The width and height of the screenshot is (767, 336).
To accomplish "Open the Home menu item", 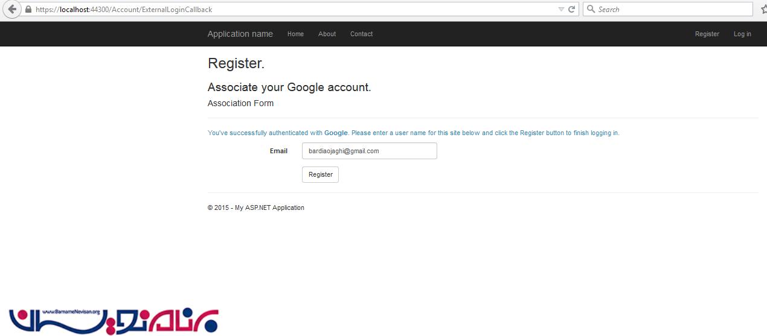I will (295, 34).
